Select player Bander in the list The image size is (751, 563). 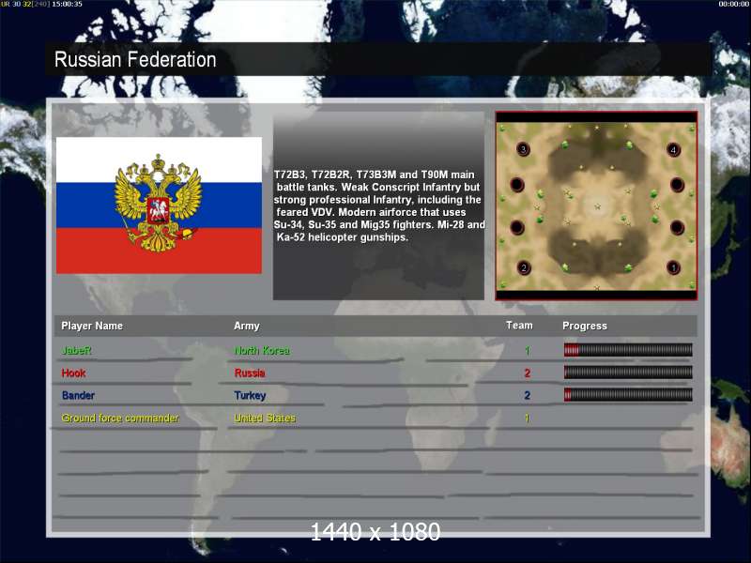78,395
